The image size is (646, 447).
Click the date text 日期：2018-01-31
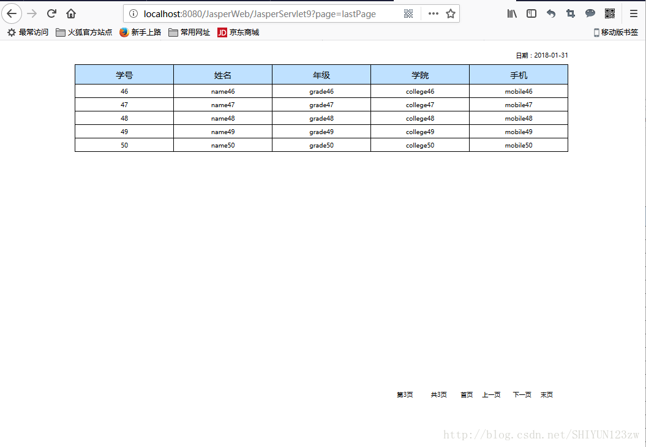[542, 55]
